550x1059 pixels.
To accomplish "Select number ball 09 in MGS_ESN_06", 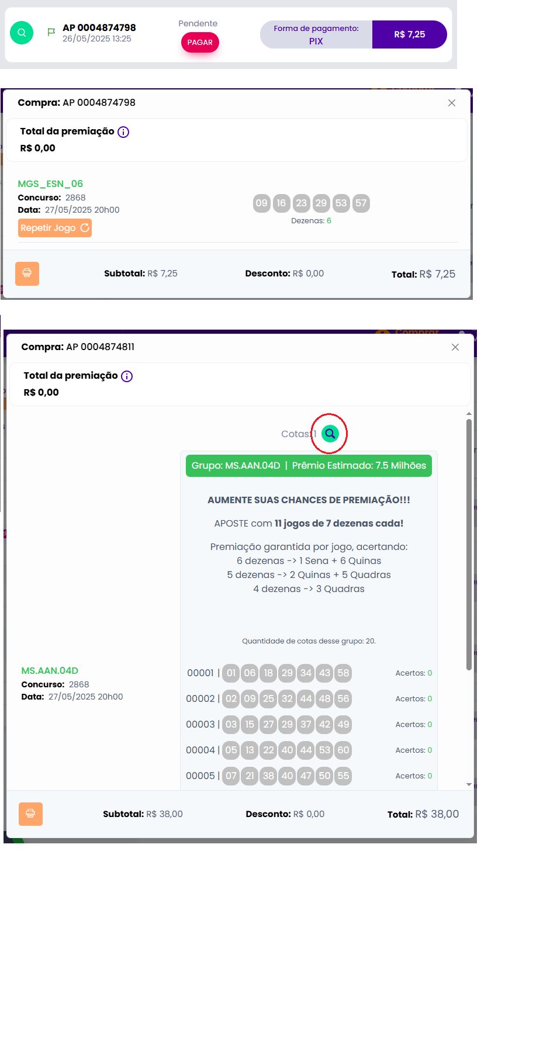I will (261, 203).
